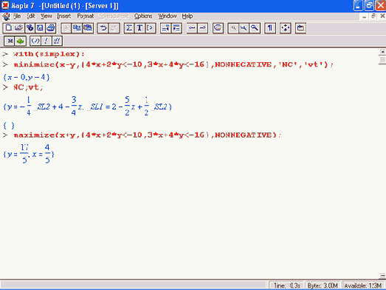Toggle nonprinting paragraph characters icon

click(x=270, y=28)
